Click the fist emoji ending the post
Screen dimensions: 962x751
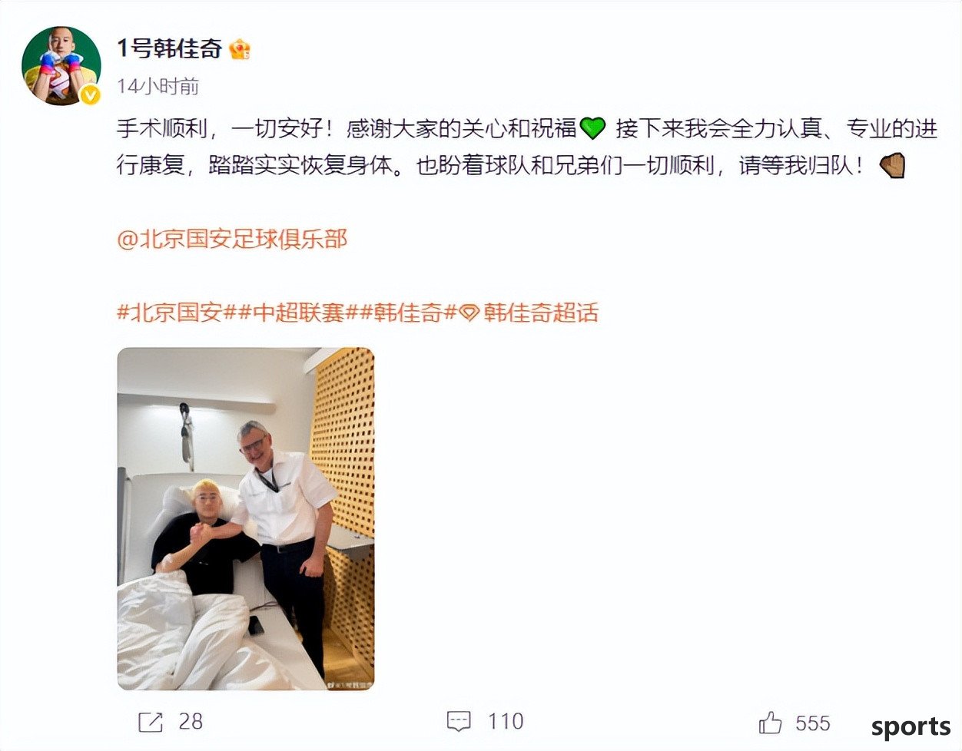click(892, 165)
